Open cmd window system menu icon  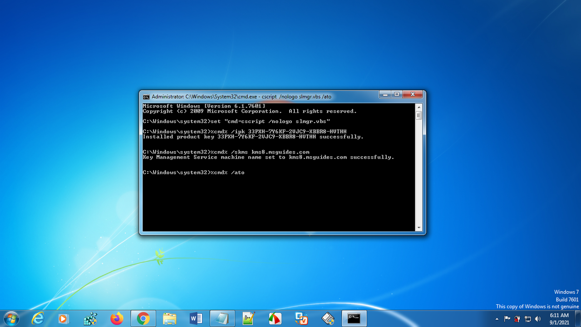(x=146, y=97)
